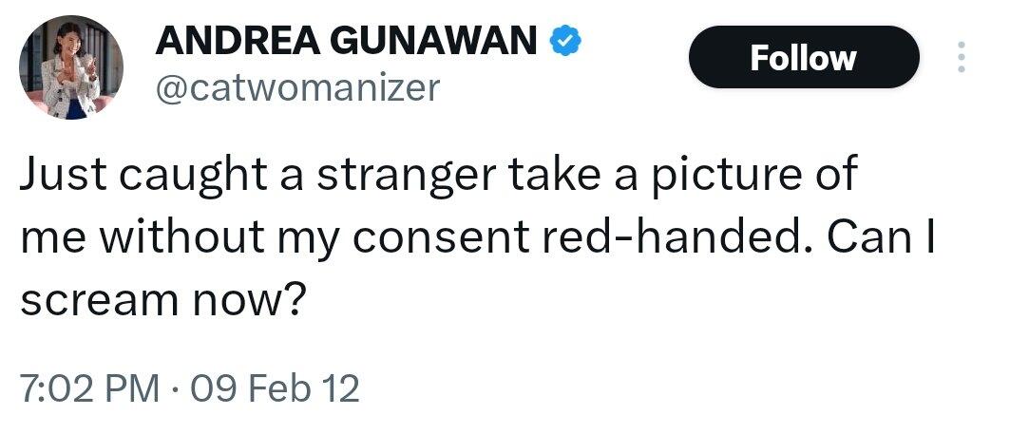This screenshot has width=1010, height=434.
Task: Click the word "caught" in the tweet
Action: tap(177, 179)
